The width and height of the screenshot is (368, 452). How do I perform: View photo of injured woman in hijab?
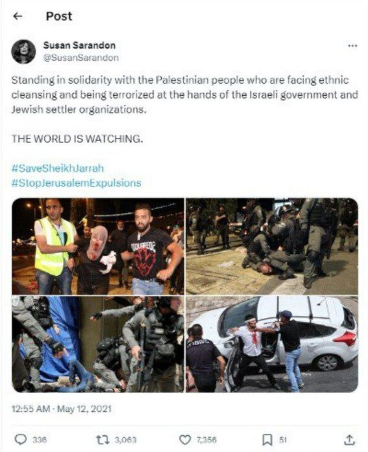pos(98,247)
